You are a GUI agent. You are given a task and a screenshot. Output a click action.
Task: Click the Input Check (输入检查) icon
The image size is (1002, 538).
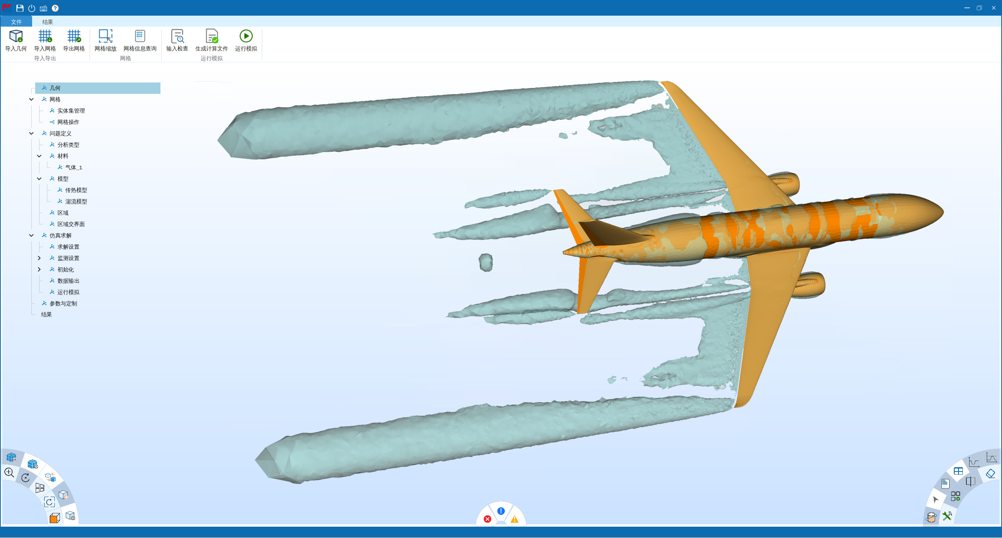click(x=177, y=36)
